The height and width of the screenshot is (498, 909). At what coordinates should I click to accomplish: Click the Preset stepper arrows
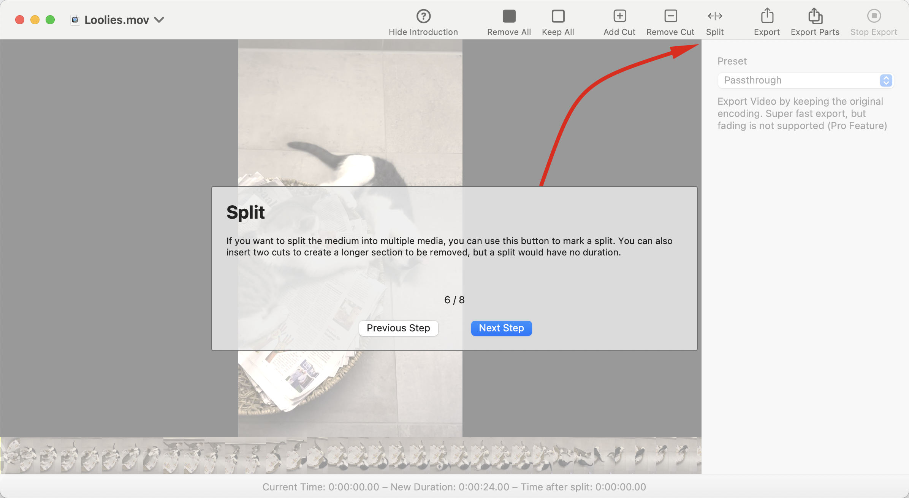(886, 80)
